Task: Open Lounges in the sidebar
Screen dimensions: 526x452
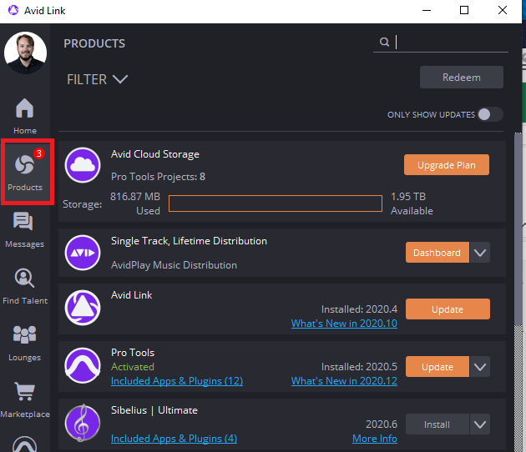Action: [x=24, y=343]
